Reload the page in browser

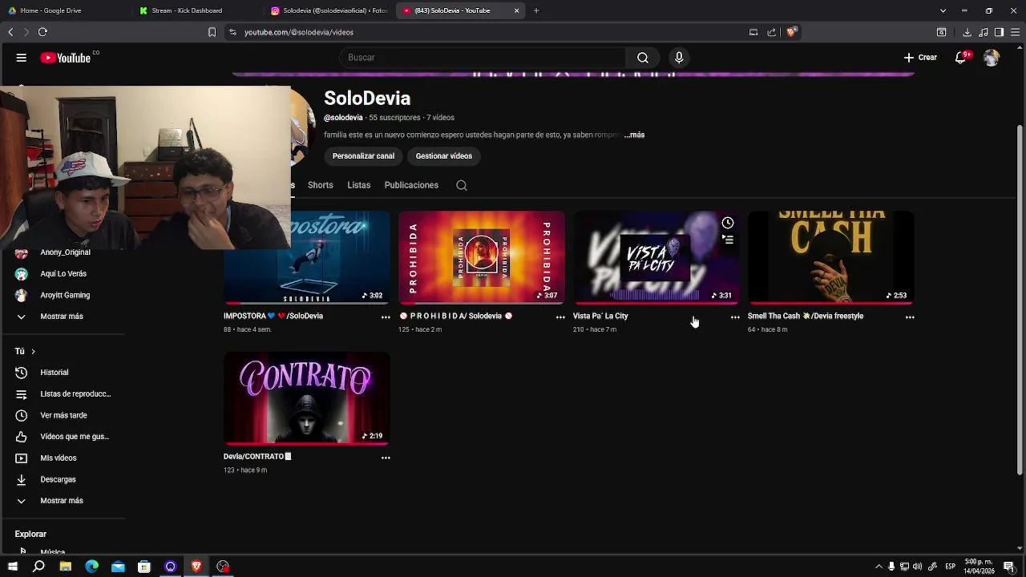click(x=42, y=32)
